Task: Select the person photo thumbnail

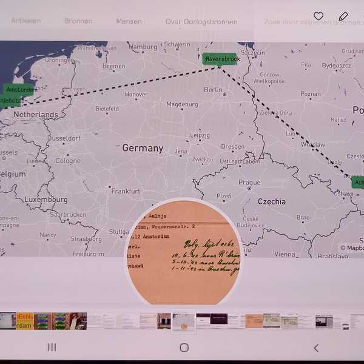Action: pyautogui.click(x=78, y=321)
